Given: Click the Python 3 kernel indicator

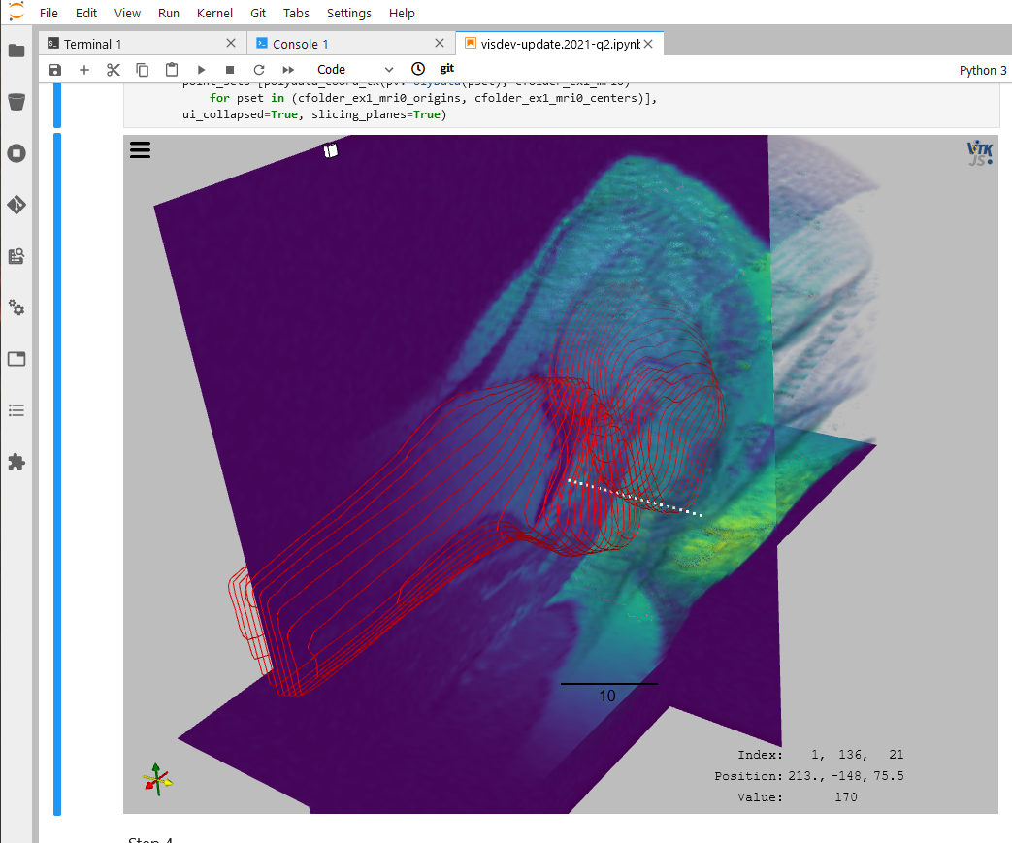Looking at the screenshot, I should tap(983, 70).
